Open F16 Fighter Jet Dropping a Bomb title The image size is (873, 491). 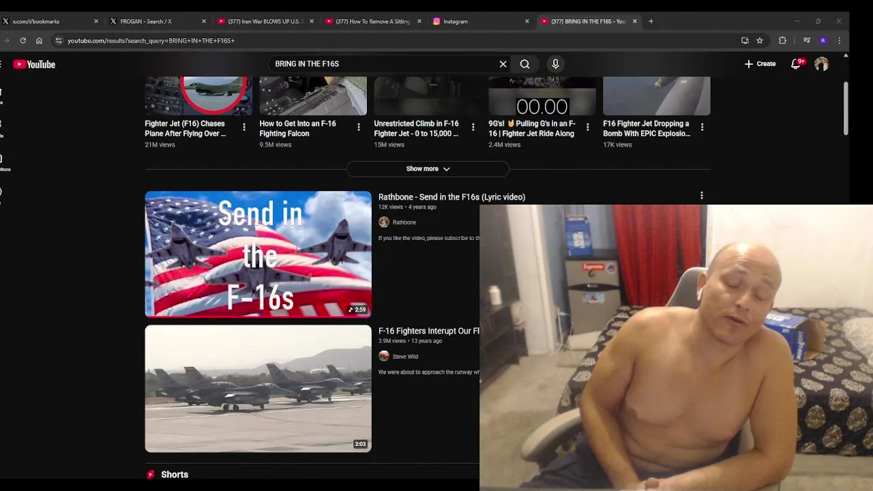coord(647,129)
